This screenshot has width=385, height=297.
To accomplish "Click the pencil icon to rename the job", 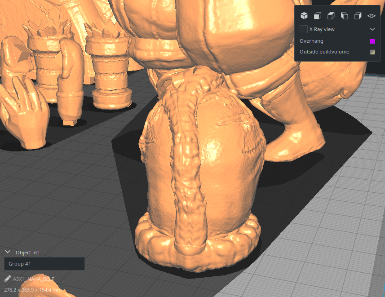I will click(x=8, y=279).
